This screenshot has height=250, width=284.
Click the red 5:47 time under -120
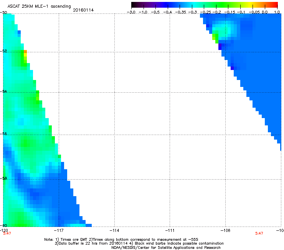7,233
